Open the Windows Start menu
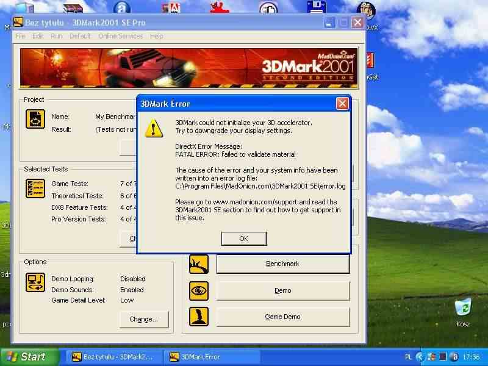Viewport: 488px width, 366px height. click(30, 357)
